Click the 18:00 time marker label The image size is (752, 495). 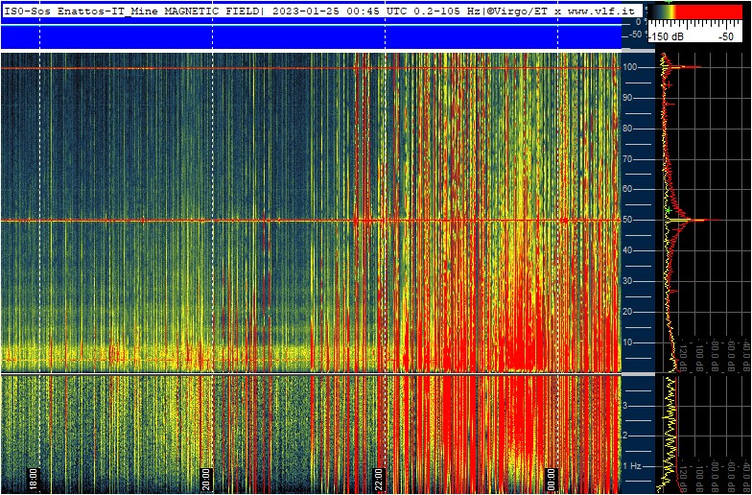tap(33, 475)
